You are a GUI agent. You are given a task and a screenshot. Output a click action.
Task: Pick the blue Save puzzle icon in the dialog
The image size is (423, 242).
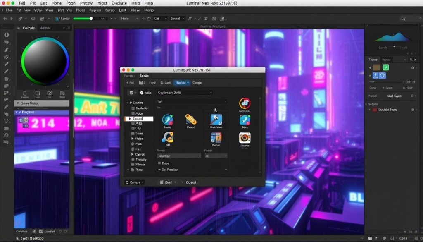(245, 120)
